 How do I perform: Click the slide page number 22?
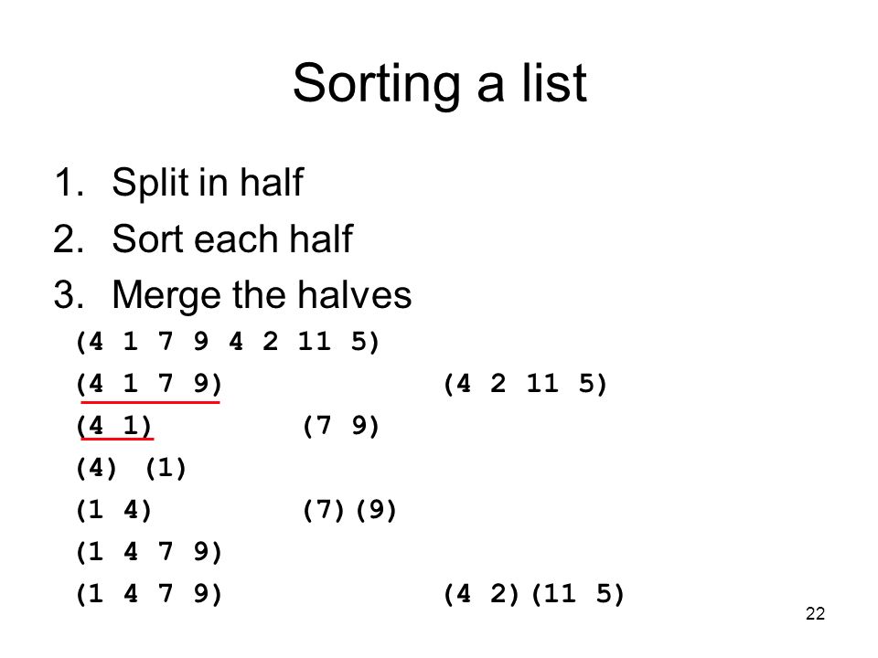pyautogui.click(x=815, y=614)
